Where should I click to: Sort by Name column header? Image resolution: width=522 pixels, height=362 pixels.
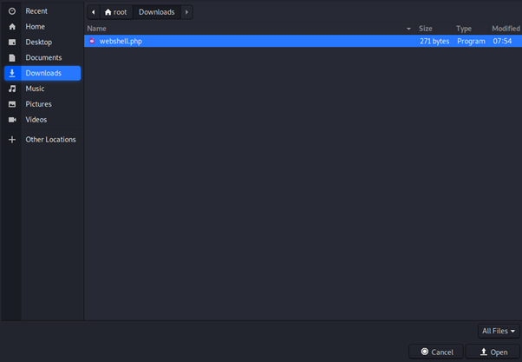97,29
